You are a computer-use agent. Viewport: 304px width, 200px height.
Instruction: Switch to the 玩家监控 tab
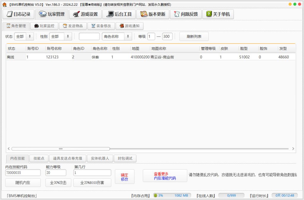coord(44,26)
